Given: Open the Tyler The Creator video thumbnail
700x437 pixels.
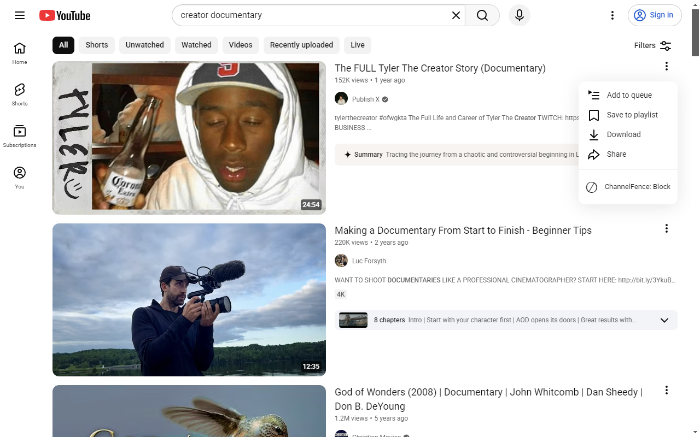Looking at the screenshot, I should pos(189,138).
